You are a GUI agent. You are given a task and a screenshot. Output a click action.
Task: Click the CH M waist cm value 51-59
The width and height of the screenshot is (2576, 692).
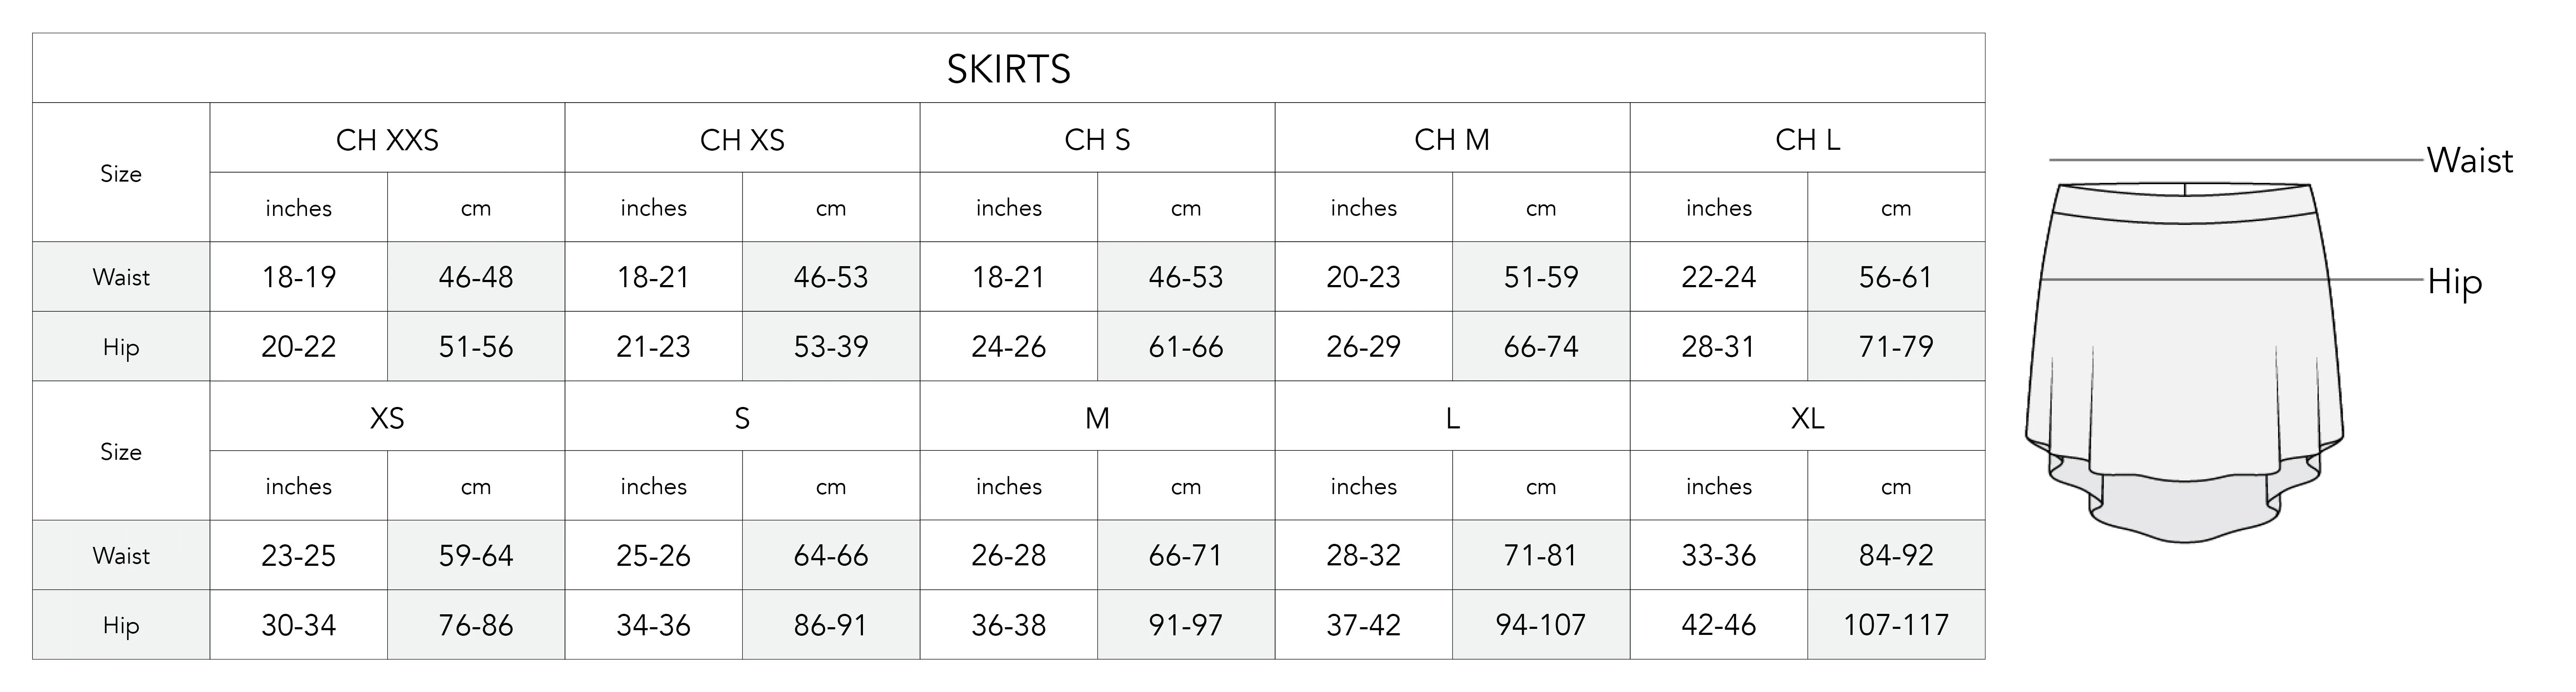(x=1541, y=277)
